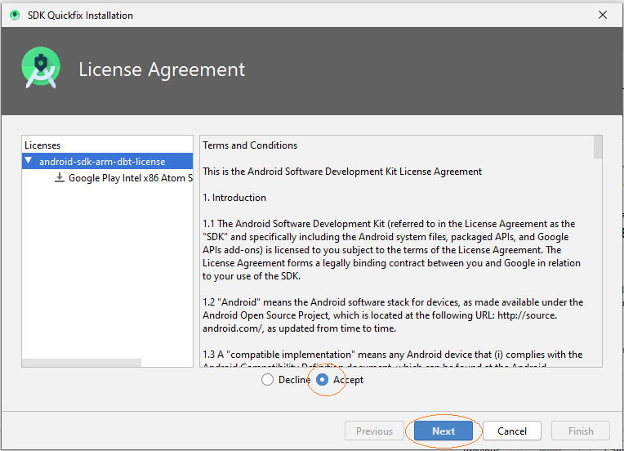Click the 'Terms and Conditions' heading text
The width and height of the screenshot is (624, 451).
[x=250, y=145]
